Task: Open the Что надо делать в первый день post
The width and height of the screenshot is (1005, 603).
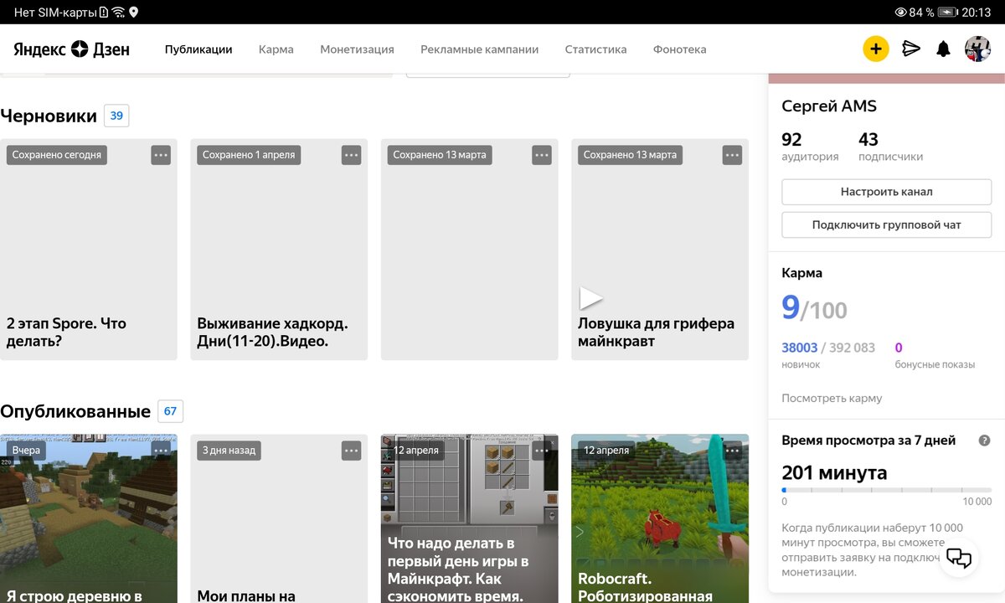Action: pyautogui.click(x=469, y=518)
